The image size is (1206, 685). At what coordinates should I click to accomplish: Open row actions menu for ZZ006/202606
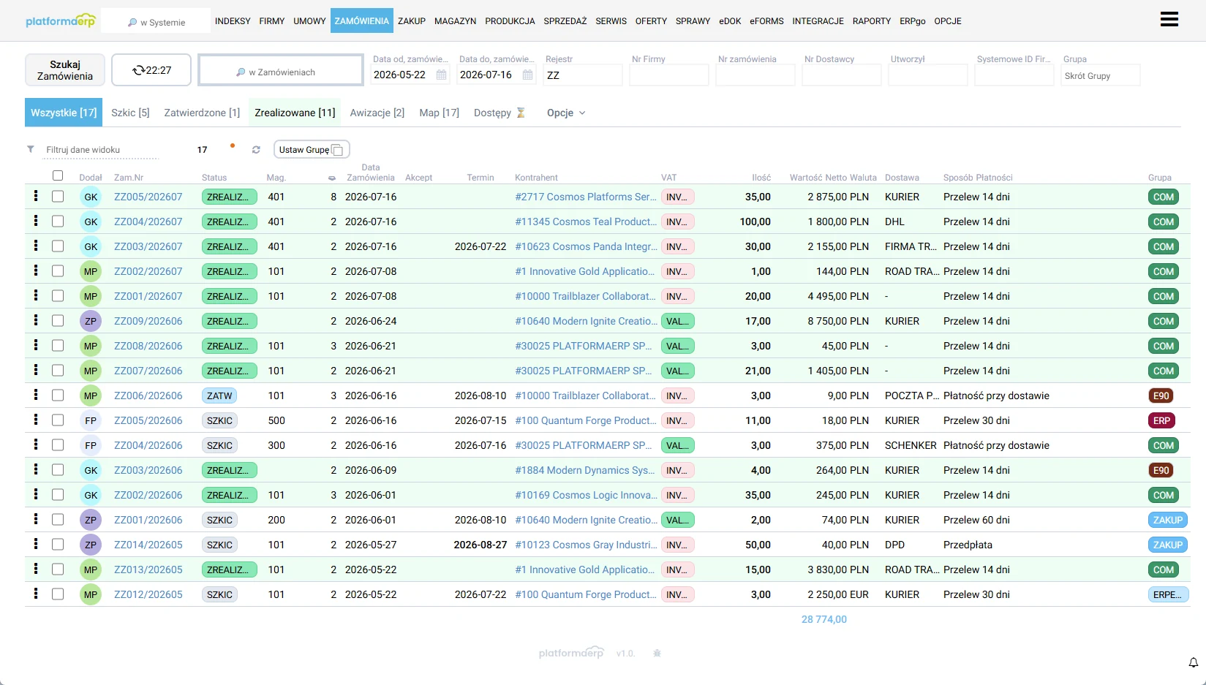point(36,395)
